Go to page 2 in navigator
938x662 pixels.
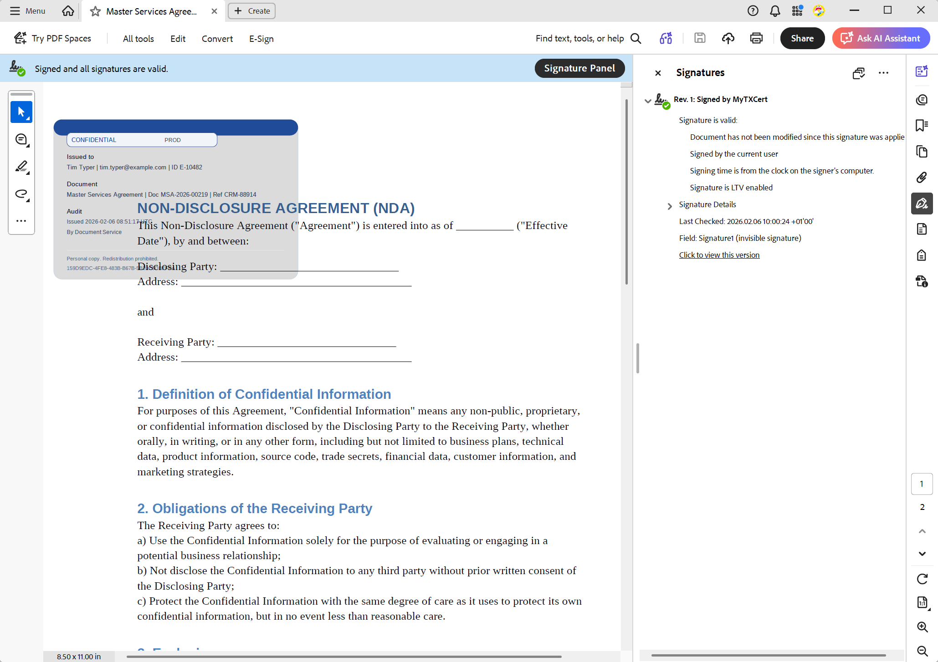[x=922, y=507]
